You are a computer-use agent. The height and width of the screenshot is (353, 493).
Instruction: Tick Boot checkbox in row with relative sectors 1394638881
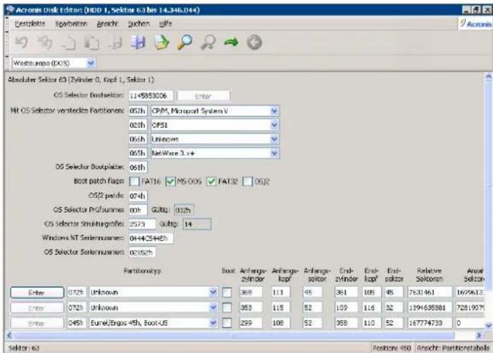(227, 308)
